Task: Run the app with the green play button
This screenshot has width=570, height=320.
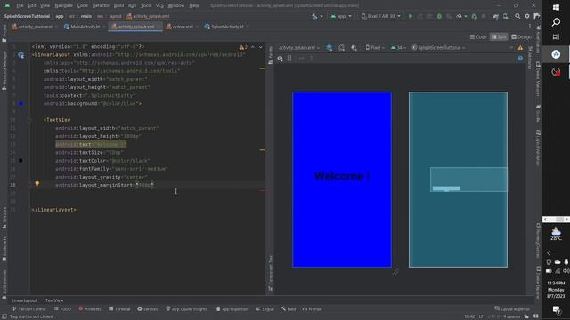Action: pyautogui.click(x=411, y=16)
